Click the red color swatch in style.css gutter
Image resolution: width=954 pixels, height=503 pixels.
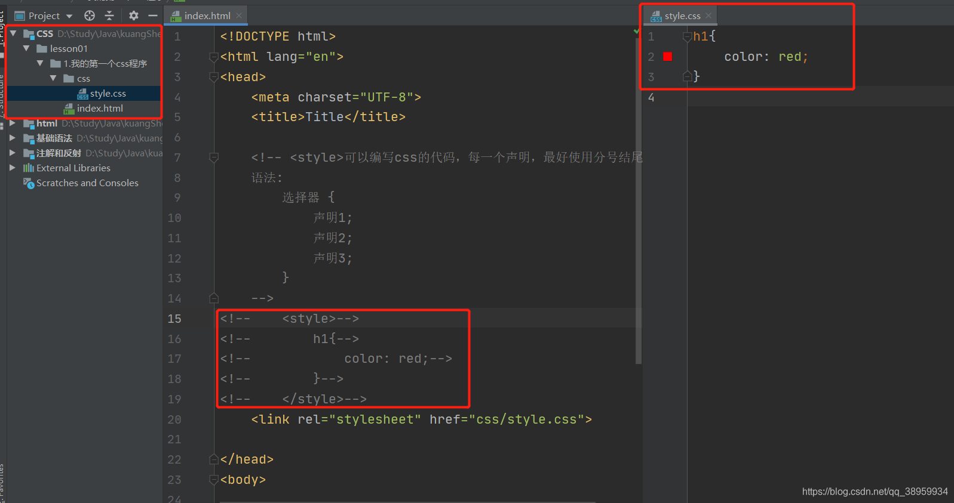(x=668, y=57)
